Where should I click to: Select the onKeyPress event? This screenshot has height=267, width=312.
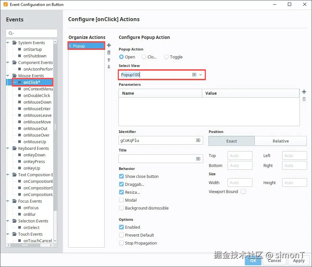[x=34, y=162]
